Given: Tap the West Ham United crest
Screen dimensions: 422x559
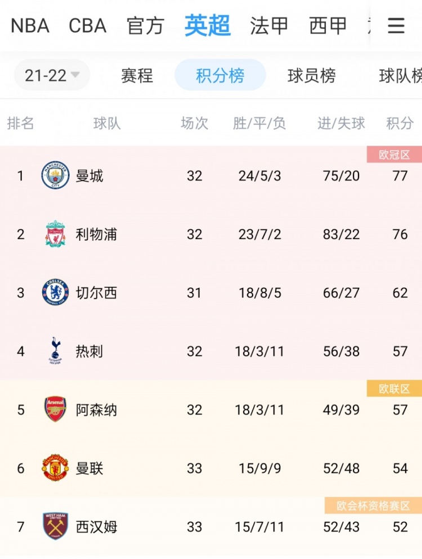Looking at the screenshot, I should click(x=55, y=526).
